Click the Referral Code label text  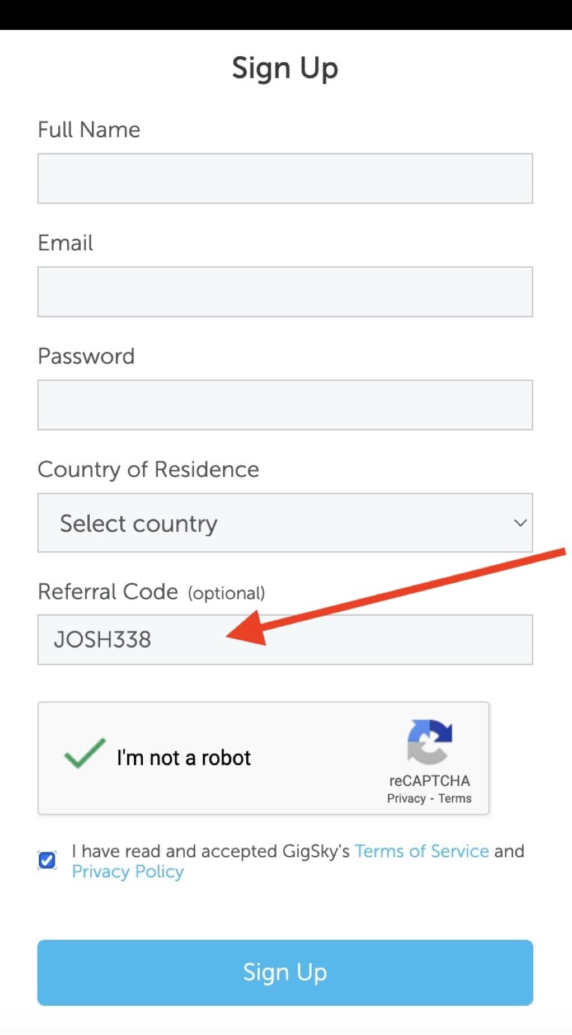point(108,591)
